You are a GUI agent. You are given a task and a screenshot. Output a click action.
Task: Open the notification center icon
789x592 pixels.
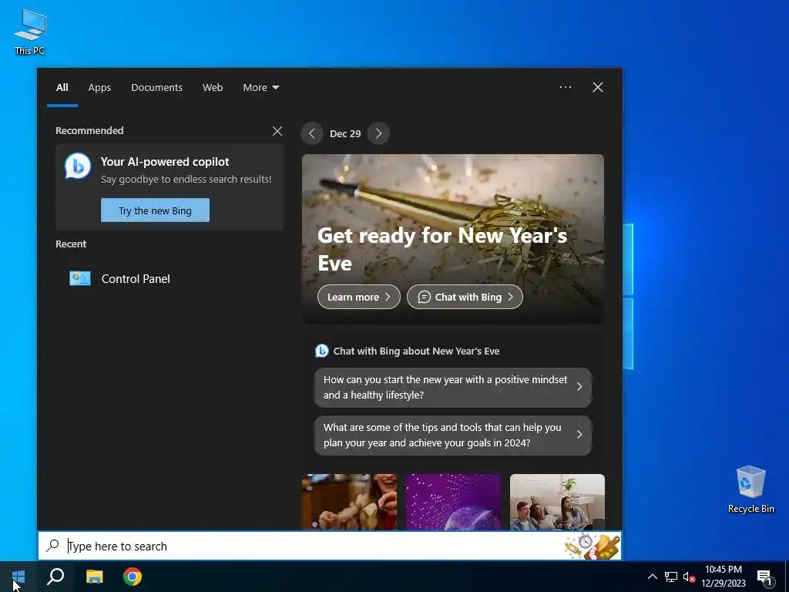765,577
